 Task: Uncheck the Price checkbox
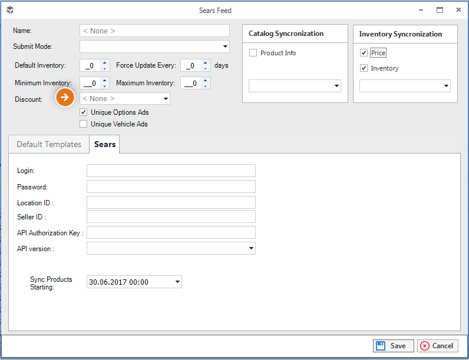tap(364, 53)
